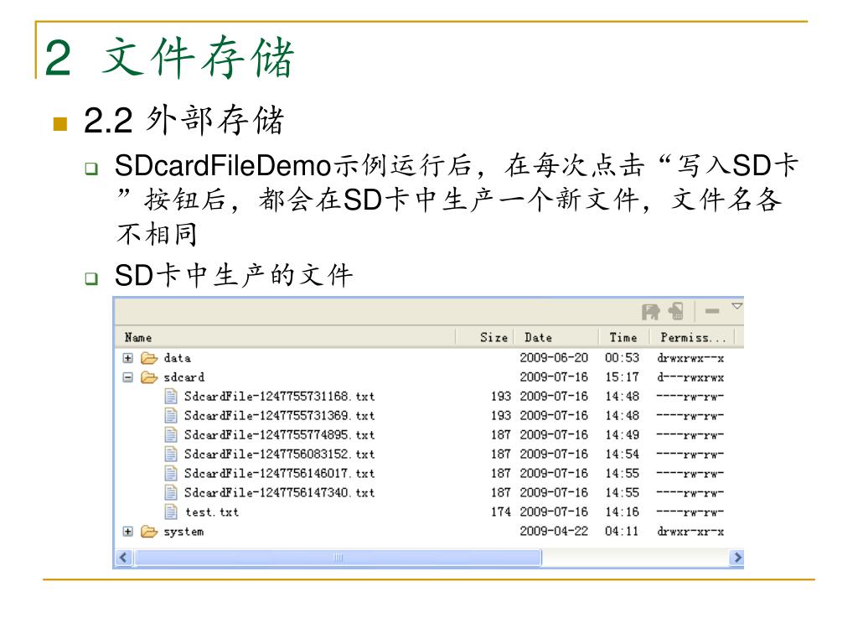Click the delete (minus) toolbar icon
Screen dimensions: 858x644
712,311
